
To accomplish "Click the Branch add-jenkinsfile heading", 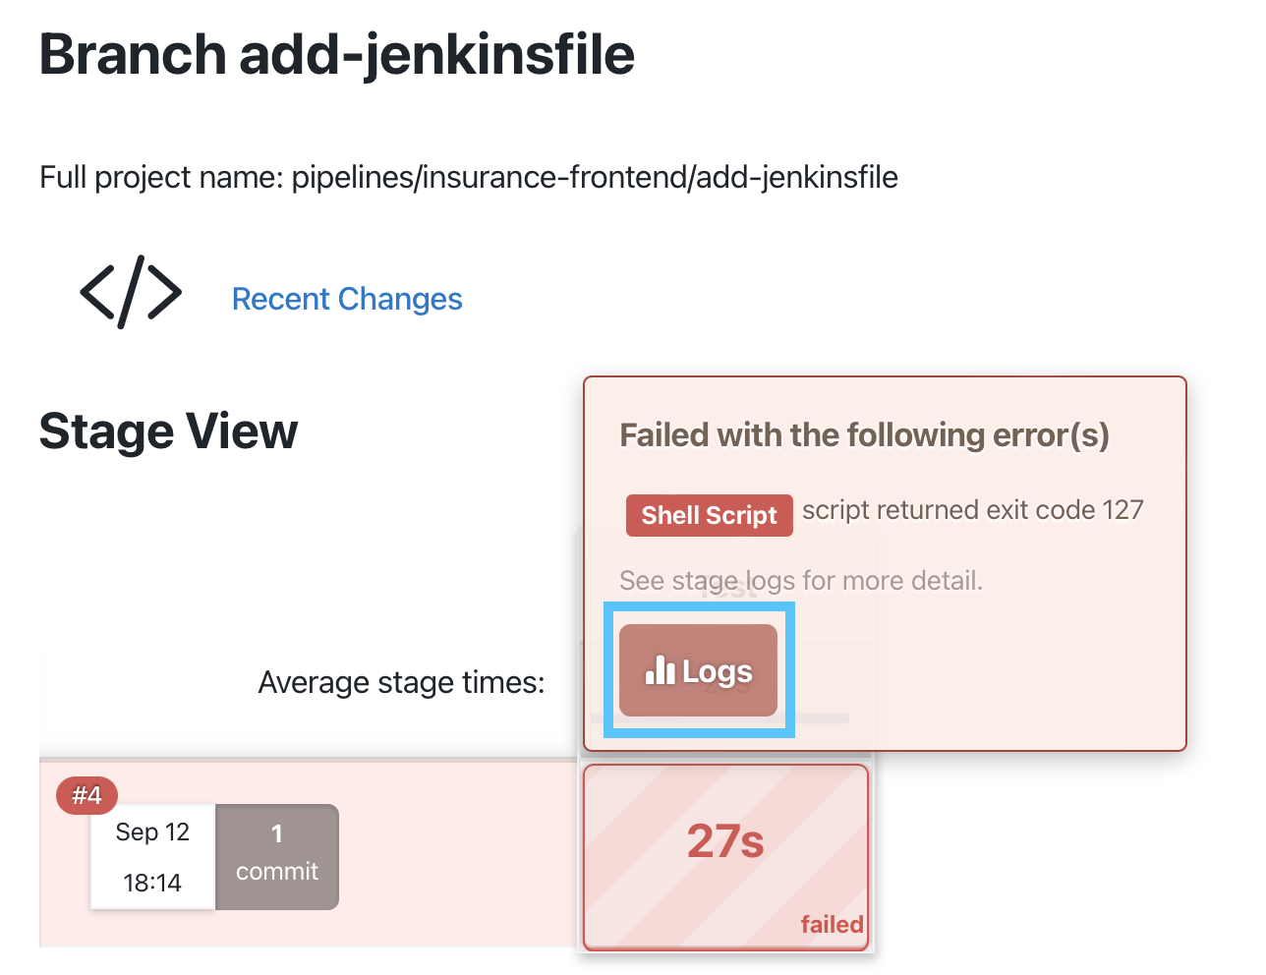I will [337, 54].
